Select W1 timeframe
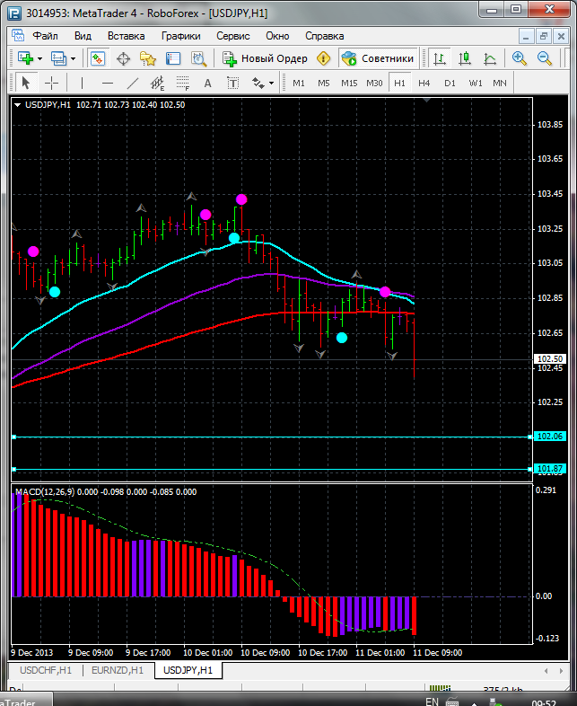The height and width of the screenshot is (706, 577). [476, 83]
